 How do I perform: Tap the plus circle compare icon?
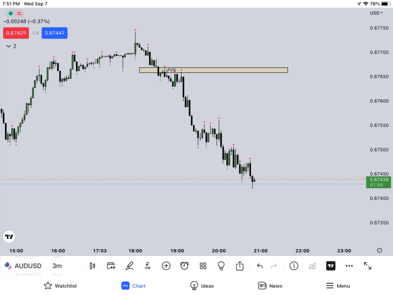pyautogui.click(x=166, y=265)
